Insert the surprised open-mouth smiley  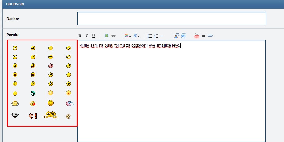click(68, 48)
